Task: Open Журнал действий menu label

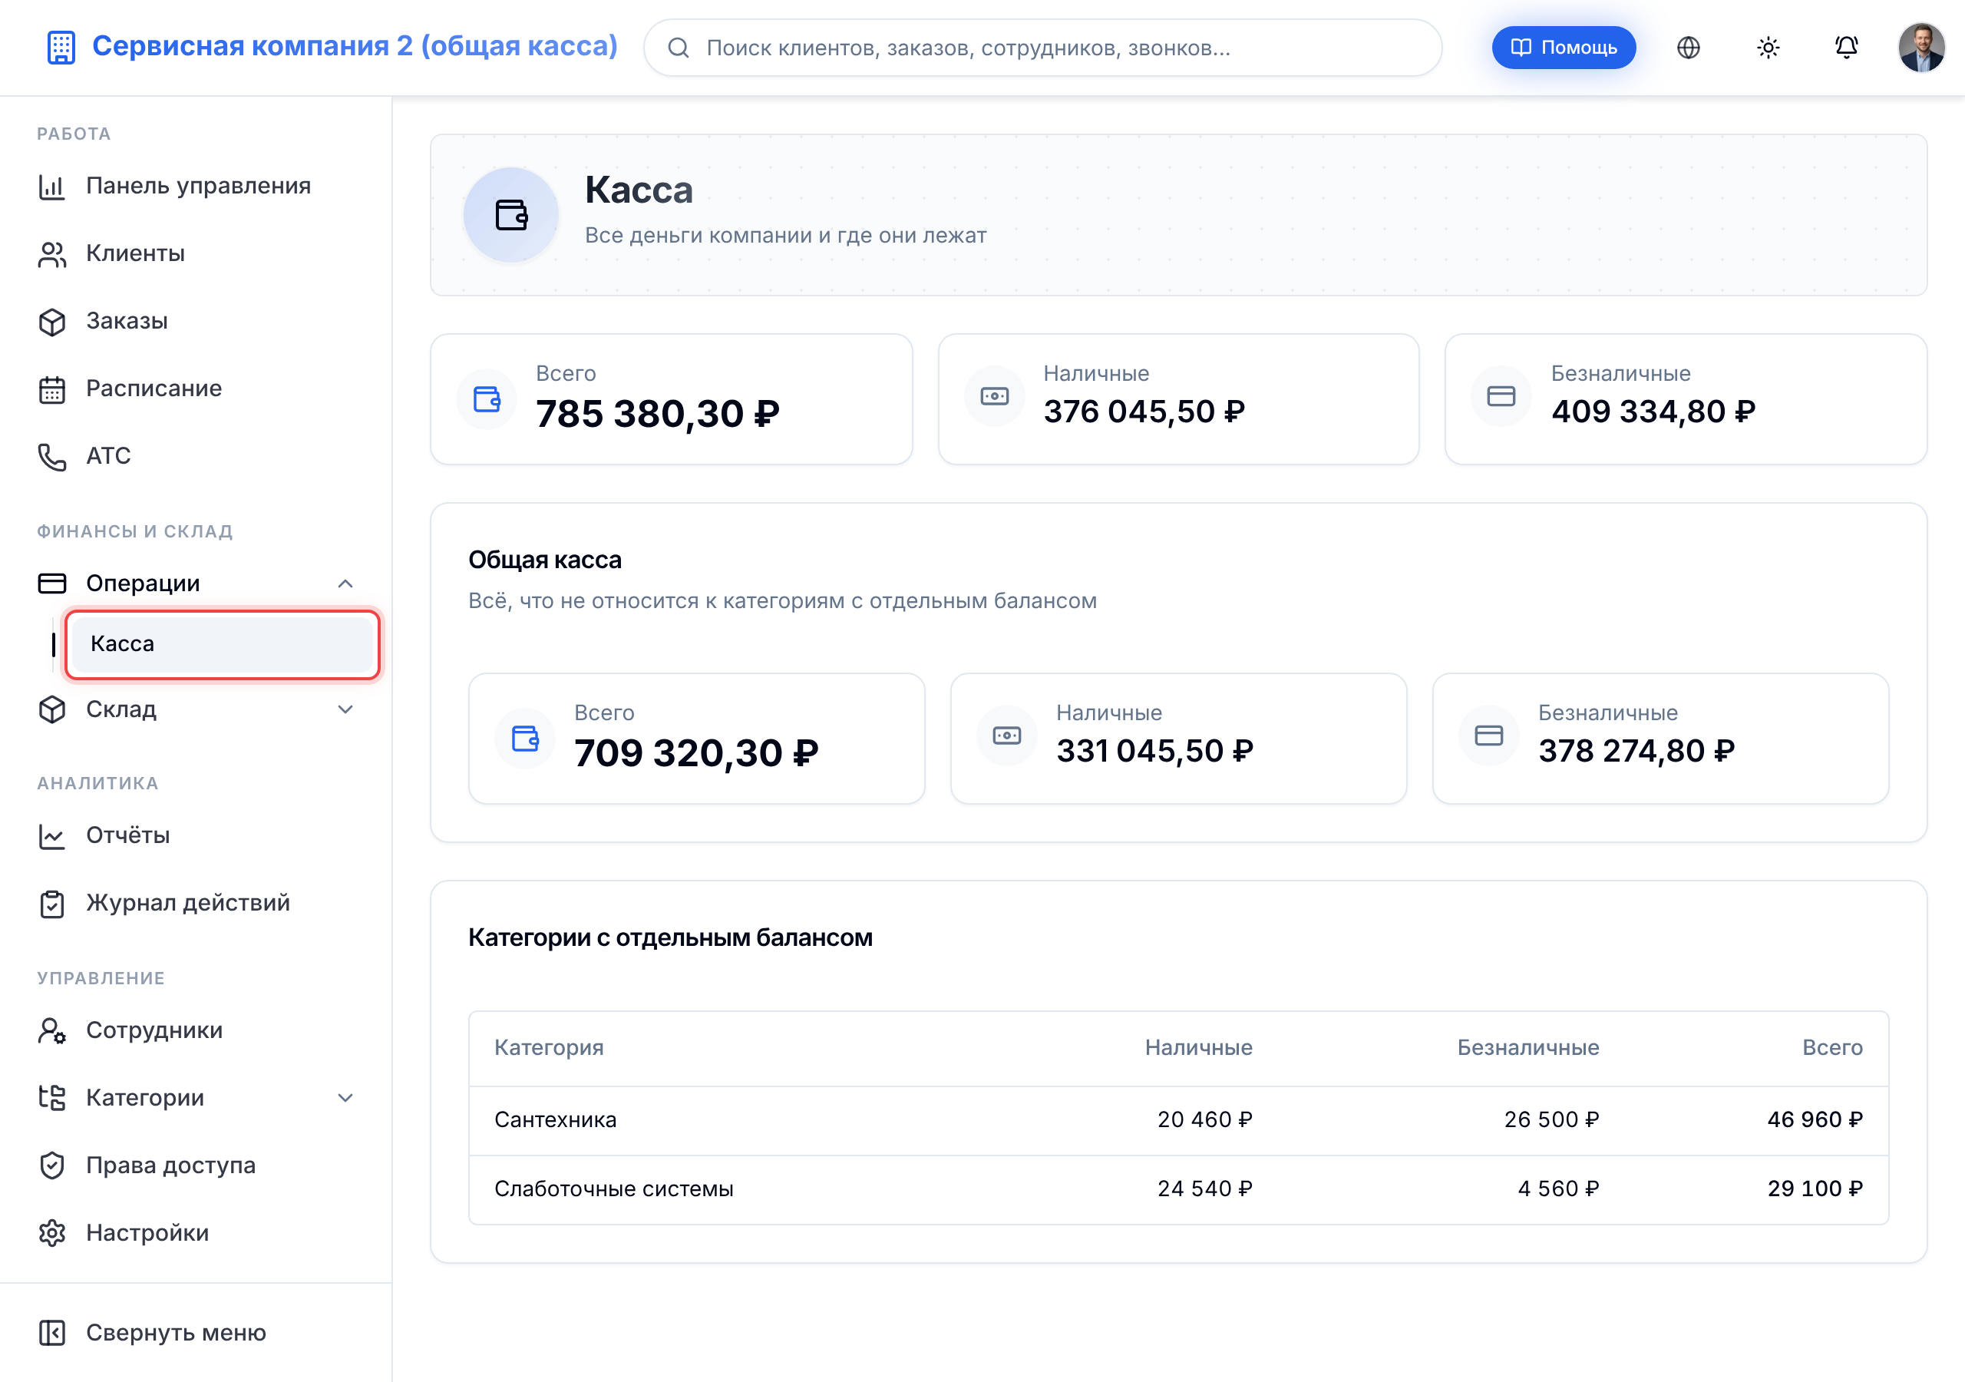Action: click(x=188, y=904)
